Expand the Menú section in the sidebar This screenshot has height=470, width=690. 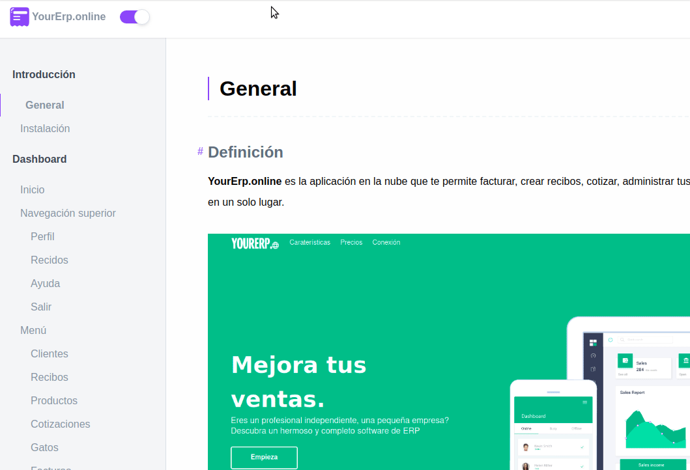pyautogui.click(x=33, y=330)
